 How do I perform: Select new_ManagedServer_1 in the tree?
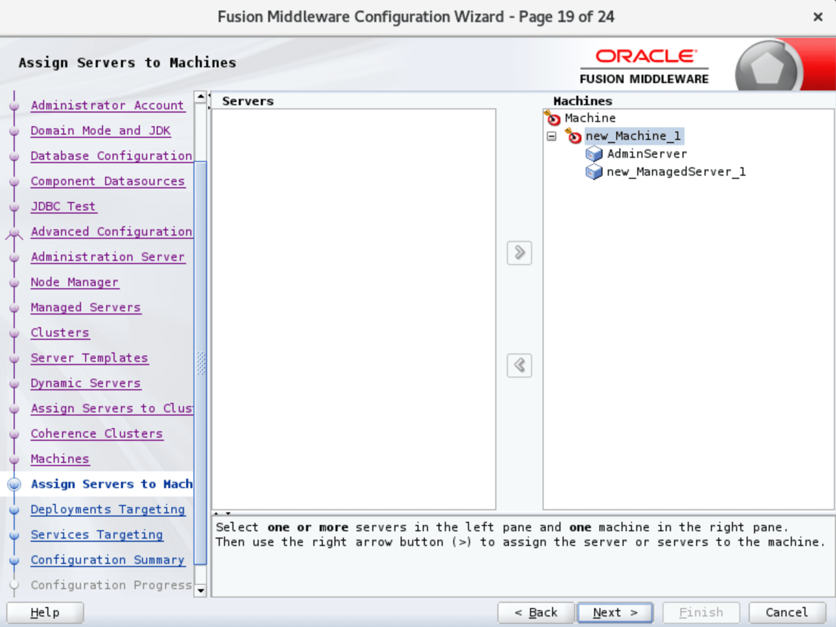(676, 172)
